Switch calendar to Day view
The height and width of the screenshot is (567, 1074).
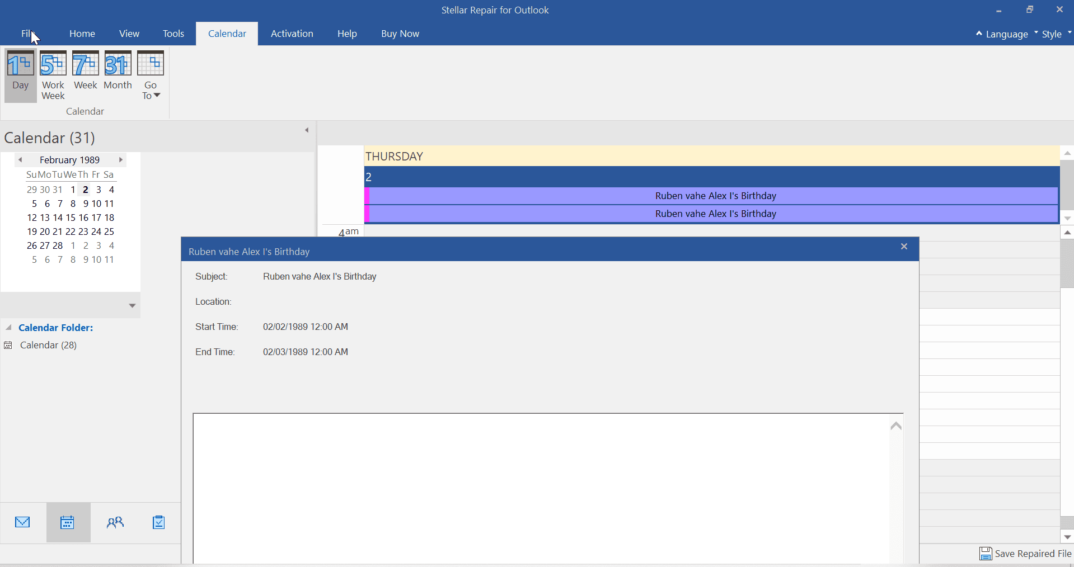click(x=20, y=74)
